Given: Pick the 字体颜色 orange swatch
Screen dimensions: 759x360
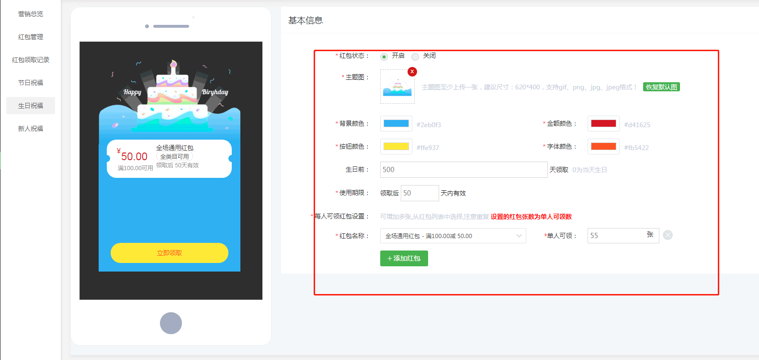Looking at the screenshot, I should point(603,146).
